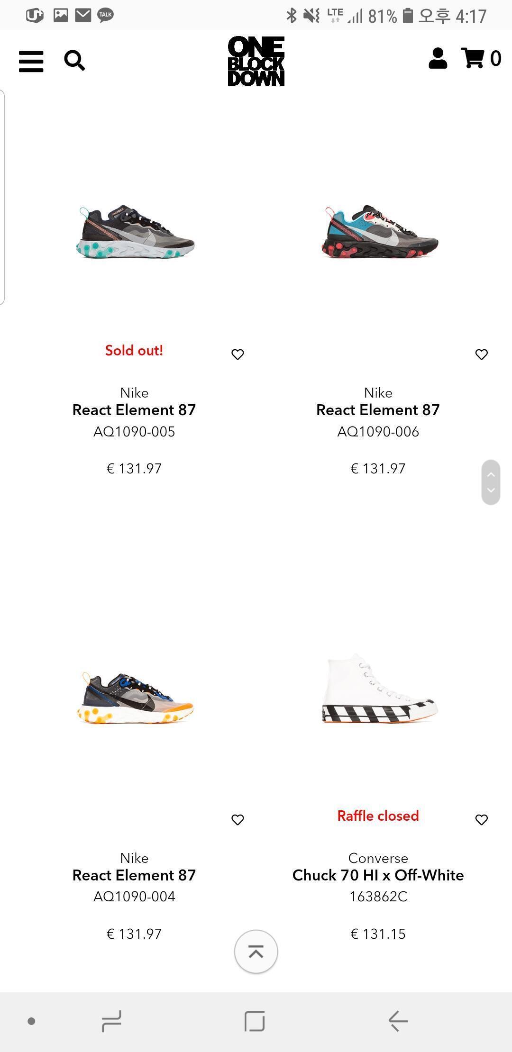This screenshot has height=1052, width=512.
Task: Tap the scroll-to-top circular button
Action: [x=256, y=952]
